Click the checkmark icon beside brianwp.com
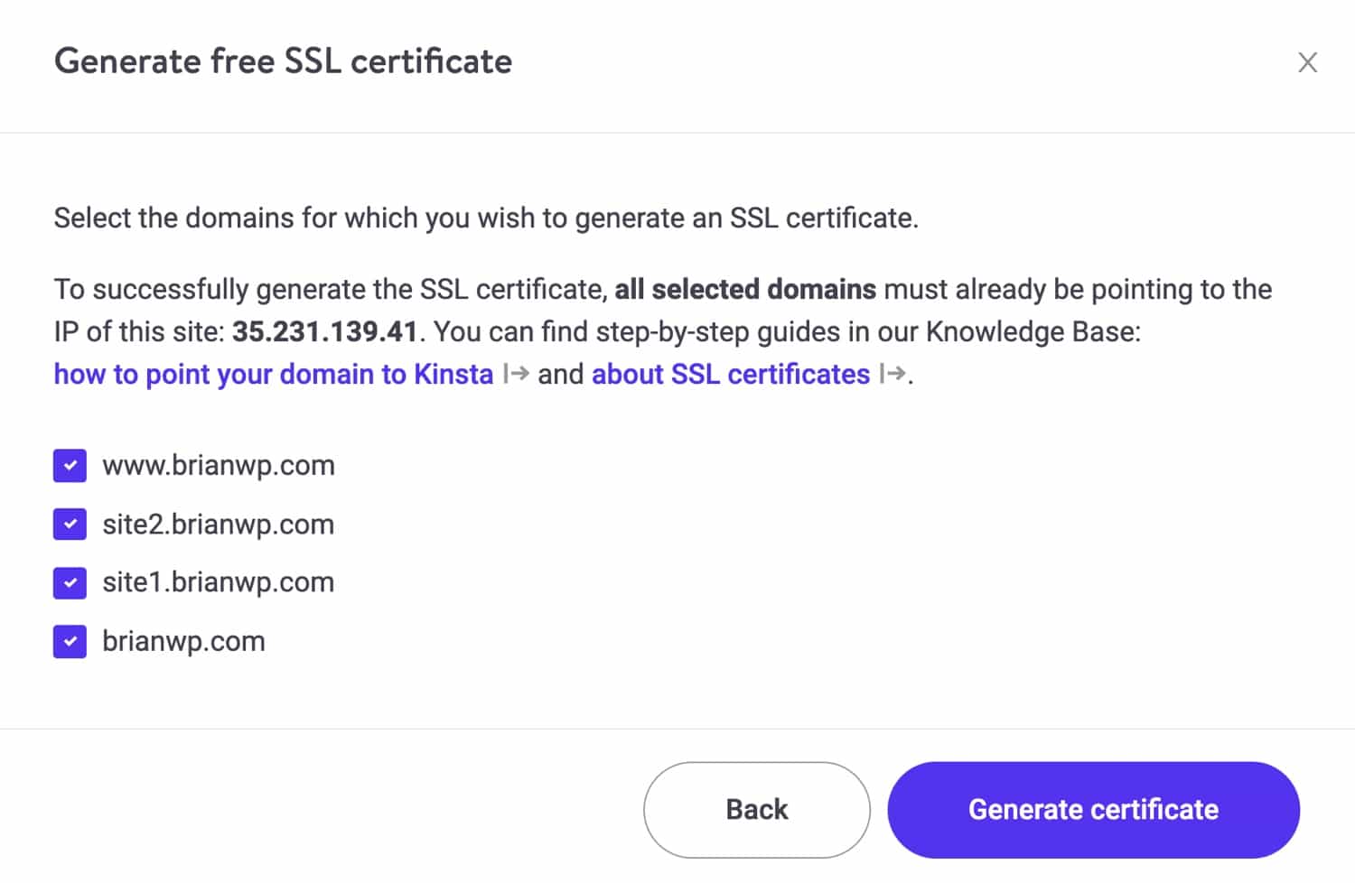This screenshot has height=883, width=1355. [x=70, y=641]
